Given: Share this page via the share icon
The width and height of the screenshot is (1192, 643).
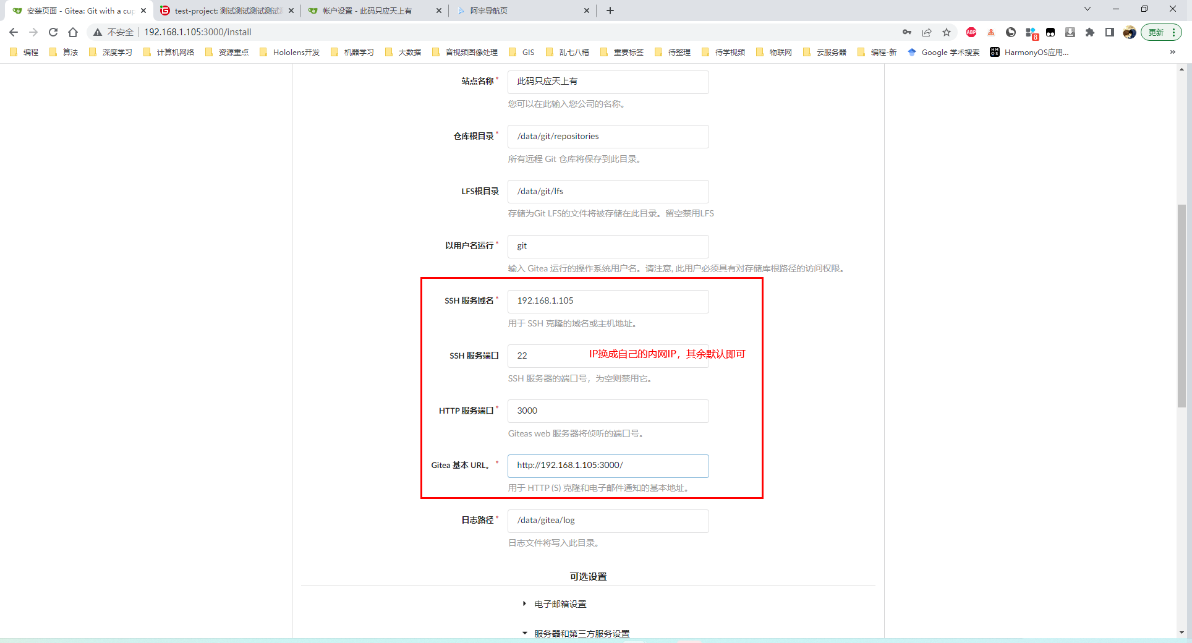Looking at the screenshot, I should pyautogui.click(x=927, y=32).
